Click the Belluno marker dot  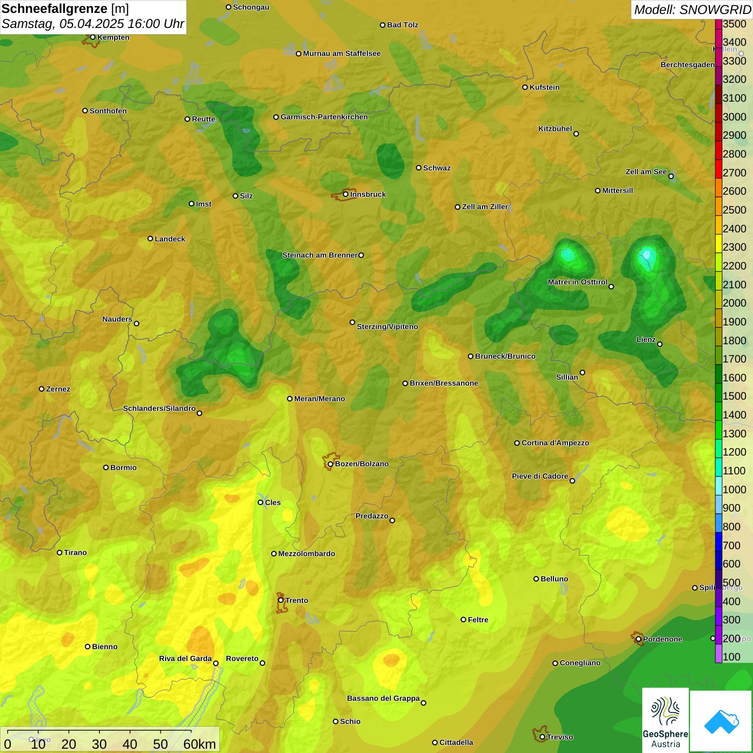(x=536, y=579)
